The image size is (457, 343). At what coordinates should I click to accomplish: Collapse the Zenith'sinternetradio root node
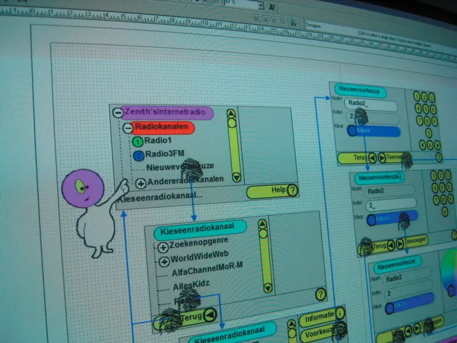[x=118, y=113]
